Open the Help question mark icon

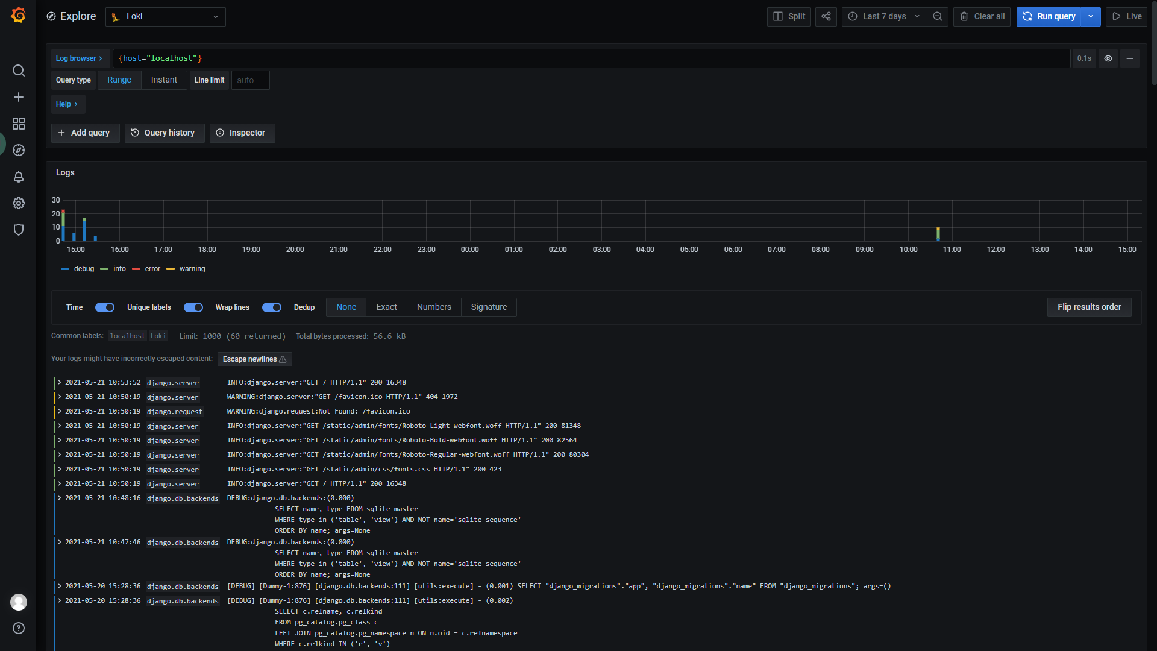pyautogui.click(x=19, y=628)
